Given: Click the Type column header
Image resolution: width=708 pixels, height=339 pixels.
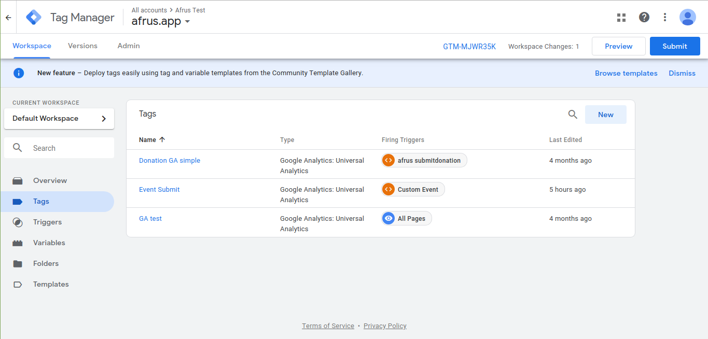Looking at the screenshot, I should tap(287, 140).
